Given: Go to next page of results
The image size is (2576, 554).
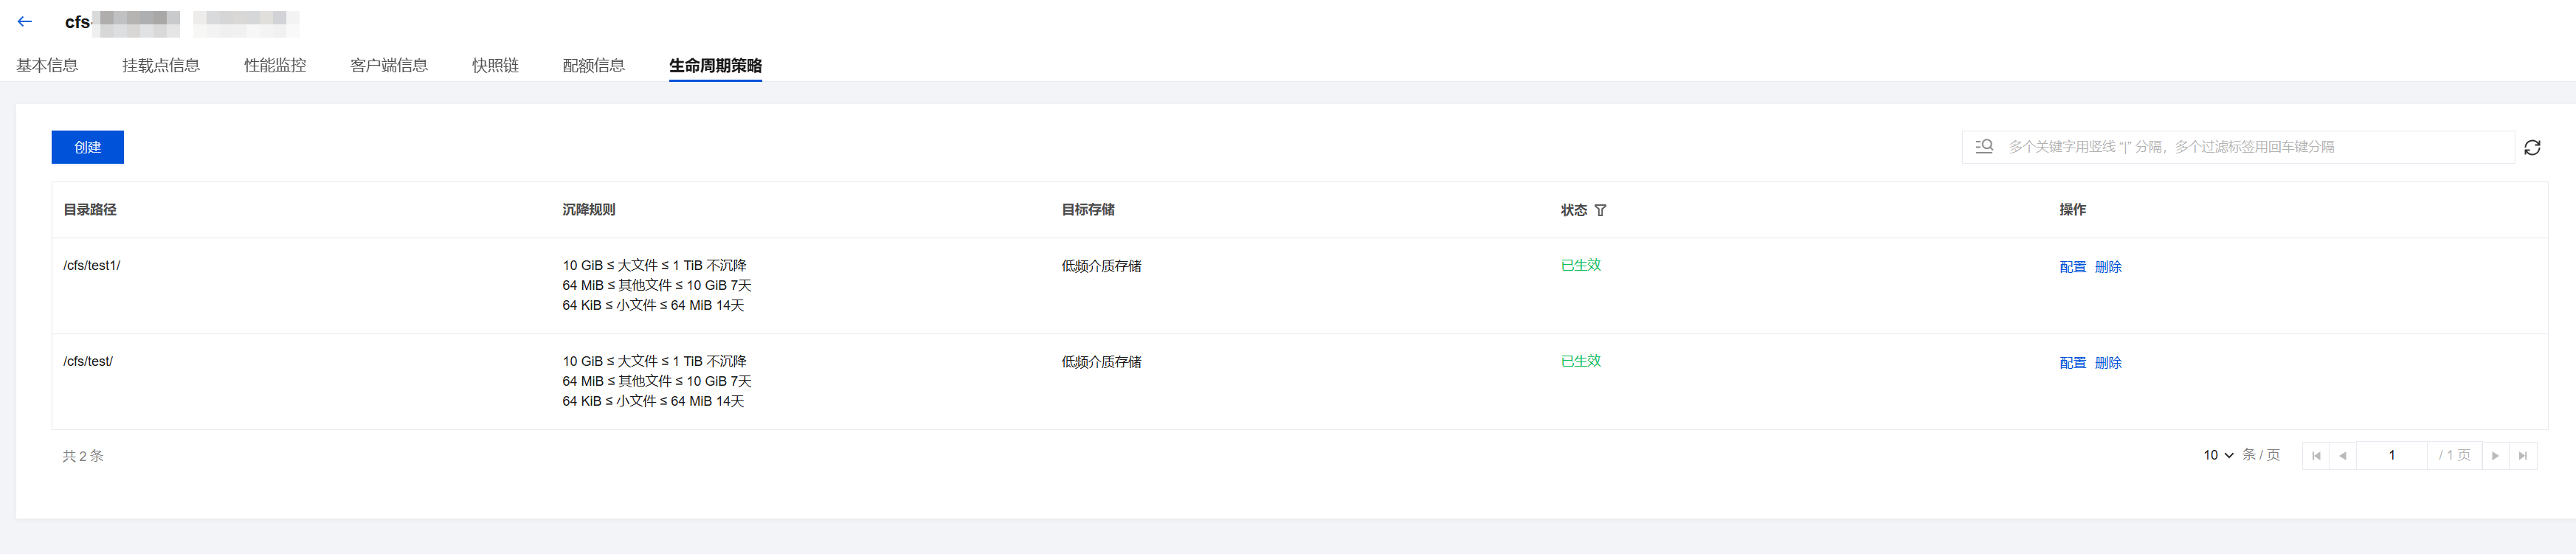Looking at the screenshot, I should pyautogui.click(x=2495, y=456).
